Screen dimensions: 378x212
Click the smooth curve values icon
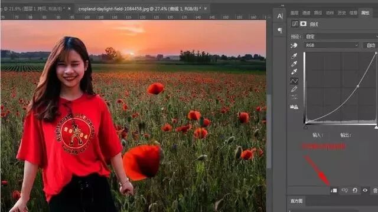(x=294, y=97)
